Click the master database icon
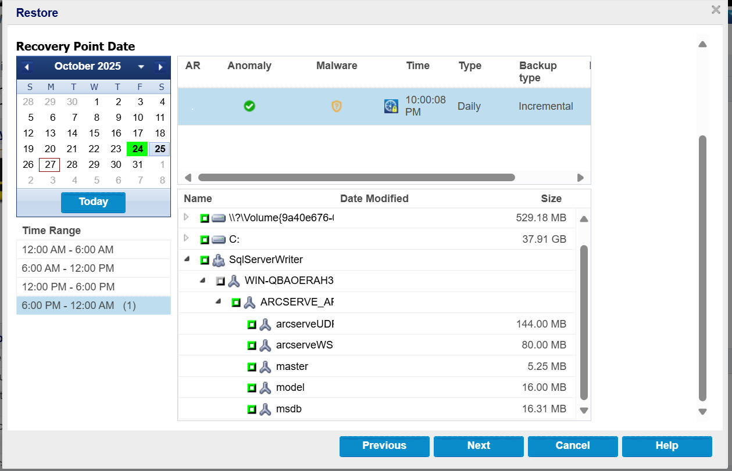This screenshot has height=471, width=732. pyautogui.click(x=266, y=367)
